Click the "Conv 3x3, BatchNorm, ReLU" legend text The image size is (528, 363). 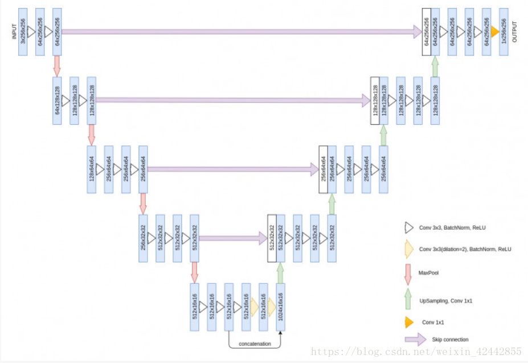[452, 228]
